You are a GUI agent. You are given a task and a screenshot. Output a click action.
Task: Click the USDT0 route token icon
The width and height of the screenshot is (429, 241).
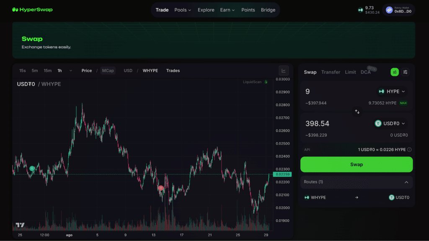pyautogui.click(x=392, y=197)
